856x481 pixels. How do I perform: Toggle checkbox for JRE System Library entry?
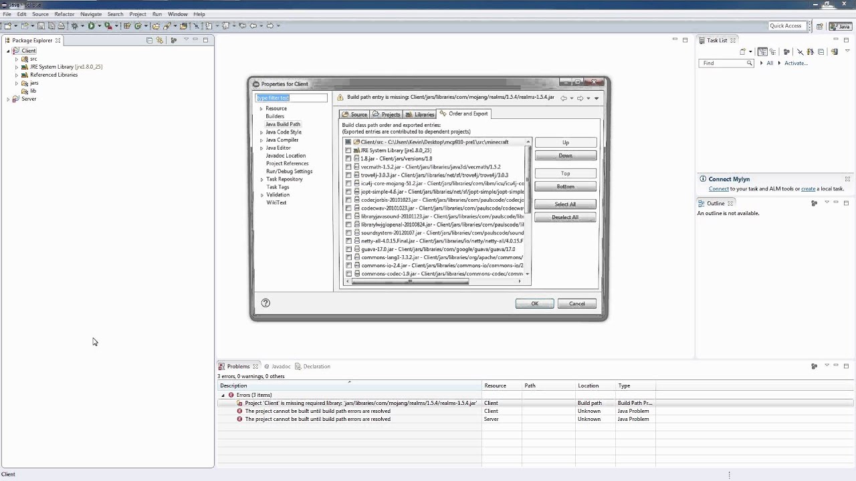tap(348, 150)
